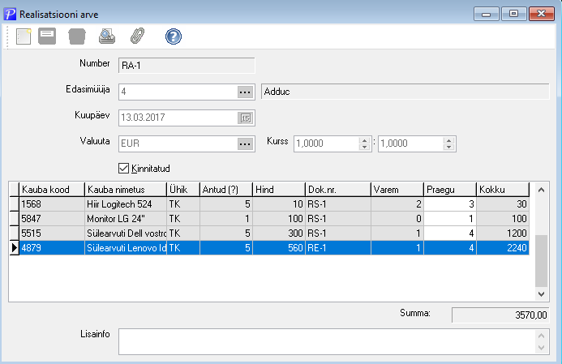Select the Hiir Logitech 524 cell

pyautogui.click(x=126, y=204)
